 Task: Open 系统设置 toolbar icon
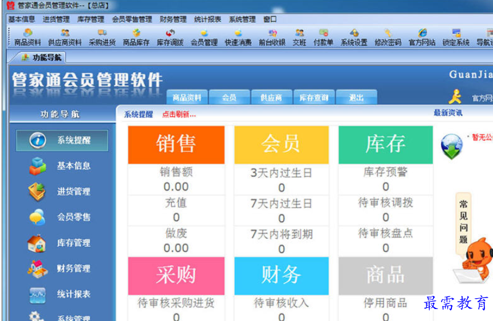tap(354, 37)
